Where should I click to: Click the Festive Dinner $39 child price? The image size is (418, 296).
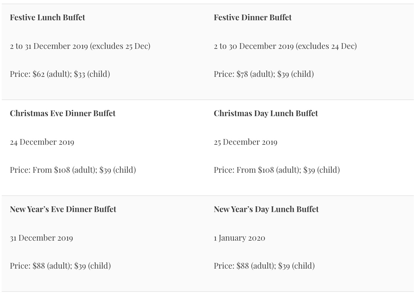click(283, 74)
